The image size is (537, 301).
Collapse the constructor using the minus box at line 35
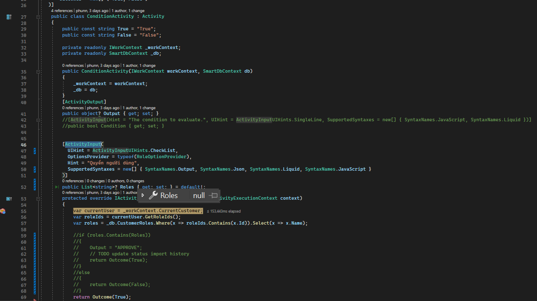38,71
